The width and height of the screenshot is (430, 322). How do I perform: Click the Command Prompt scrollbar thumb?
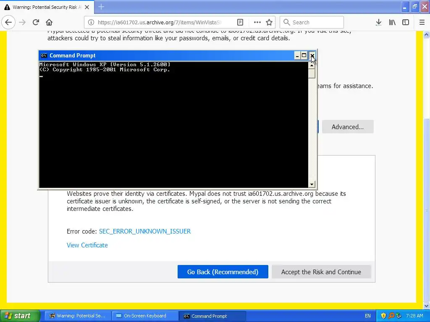[312, 73]
